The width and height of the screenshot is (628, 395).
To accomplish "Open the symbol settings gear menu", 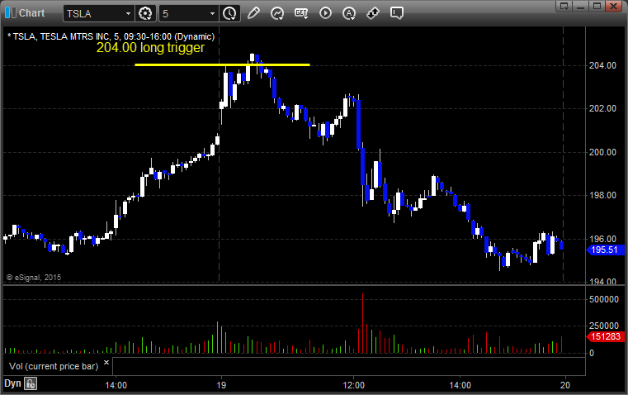I will tap(145, 13).
